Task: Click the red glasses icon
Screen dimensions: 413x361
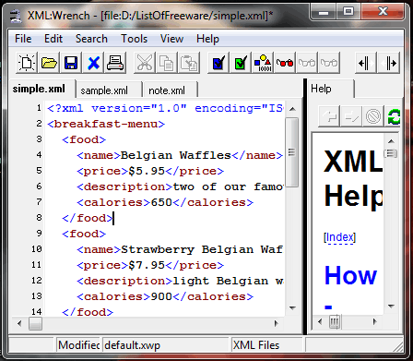Action: coord(285,63)
